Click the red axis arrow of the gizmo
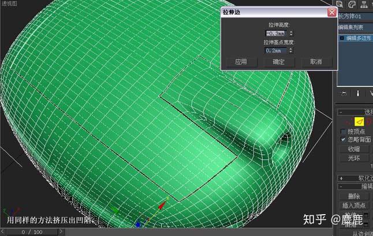 tap(162, 205)
